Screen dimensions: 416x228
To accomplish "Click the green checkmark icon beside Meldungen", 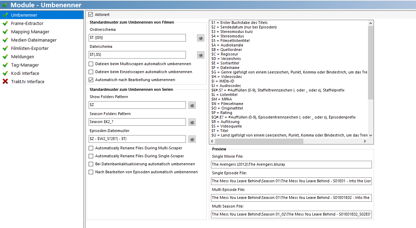I will [x=5, y=56].
